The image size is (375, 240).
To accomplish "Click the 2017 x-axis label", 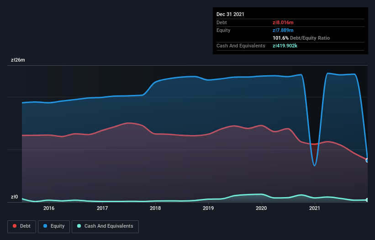I will pos(102,208).
